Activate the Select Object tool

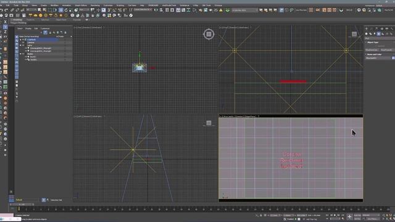tap(39, 10)
